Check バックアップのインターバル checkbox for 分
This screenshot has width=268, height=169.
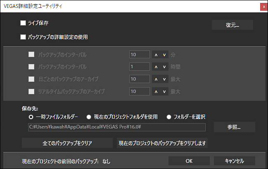point(31,55)
